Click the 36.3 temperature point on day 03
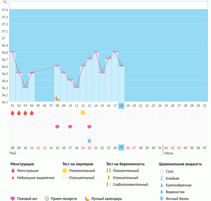Screen dimensions: 211x201 25,87
